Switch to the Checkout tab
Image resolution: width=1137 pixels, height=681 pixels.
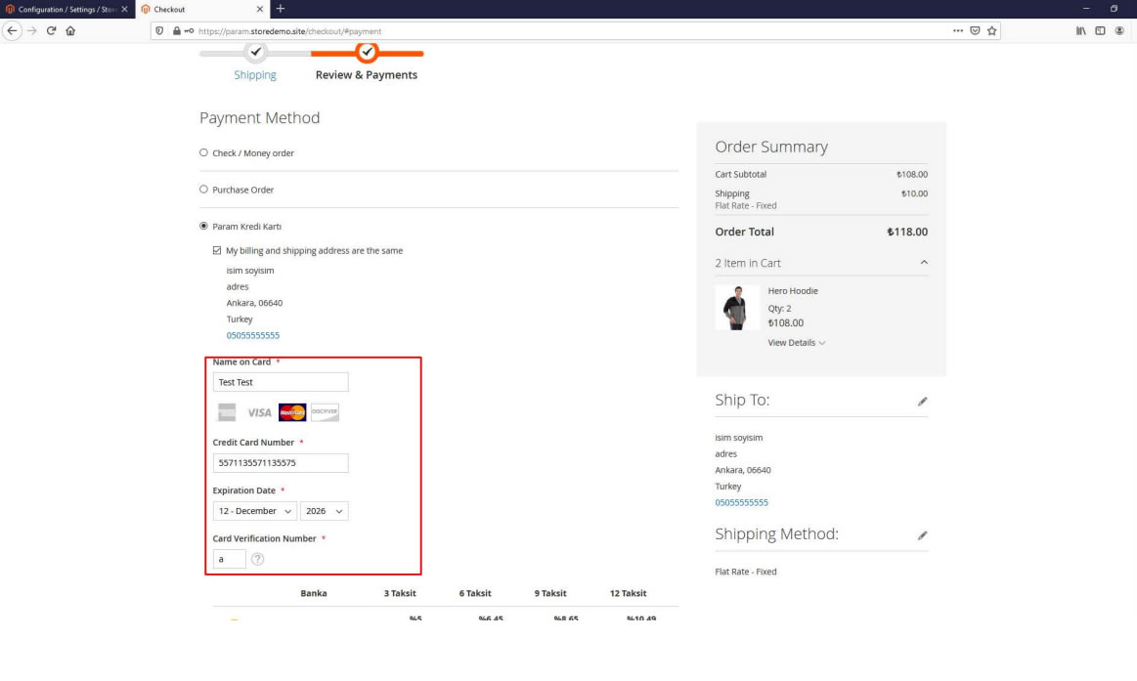(203, 10)
